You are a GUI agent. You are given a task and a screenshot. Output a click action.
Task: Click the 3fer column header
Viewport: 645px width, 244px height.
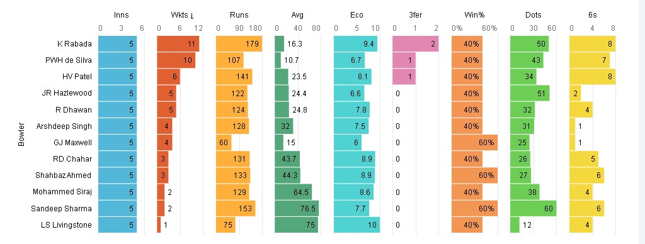pos(416,15)
